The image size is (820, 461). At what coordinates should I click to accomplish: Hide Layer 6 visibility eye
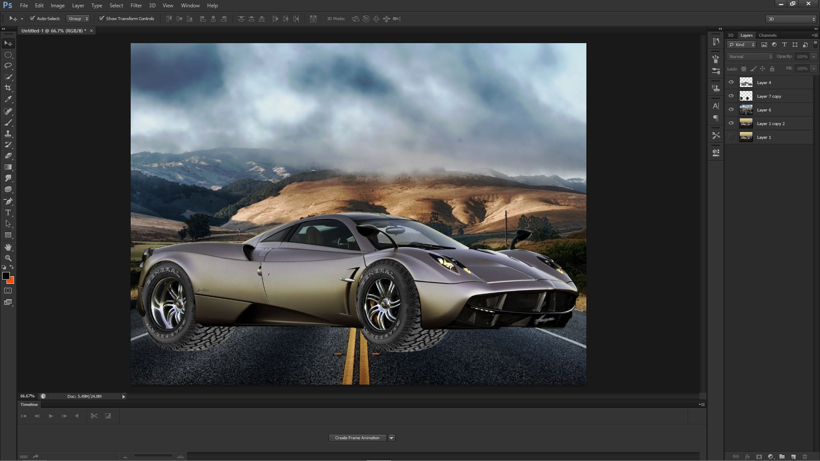pyautogui.click(x=731, y=110)
